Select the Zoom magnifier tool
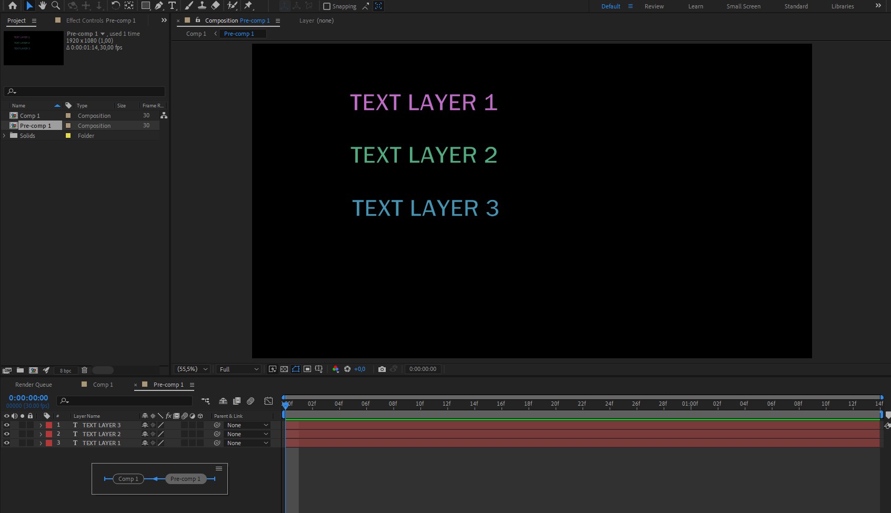The image size is (891, 513). (x=55, y=6)
